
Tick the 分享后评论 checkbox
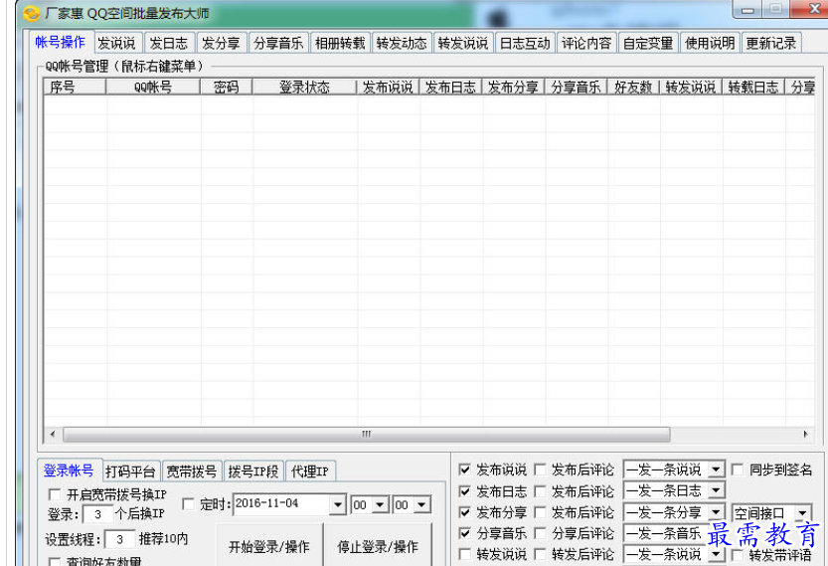coord(540,533)
